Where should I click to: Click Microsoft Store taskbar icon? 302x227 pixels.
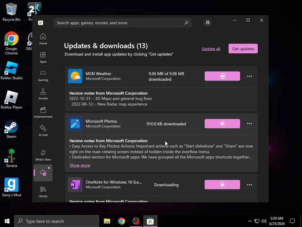click(150, 221)
